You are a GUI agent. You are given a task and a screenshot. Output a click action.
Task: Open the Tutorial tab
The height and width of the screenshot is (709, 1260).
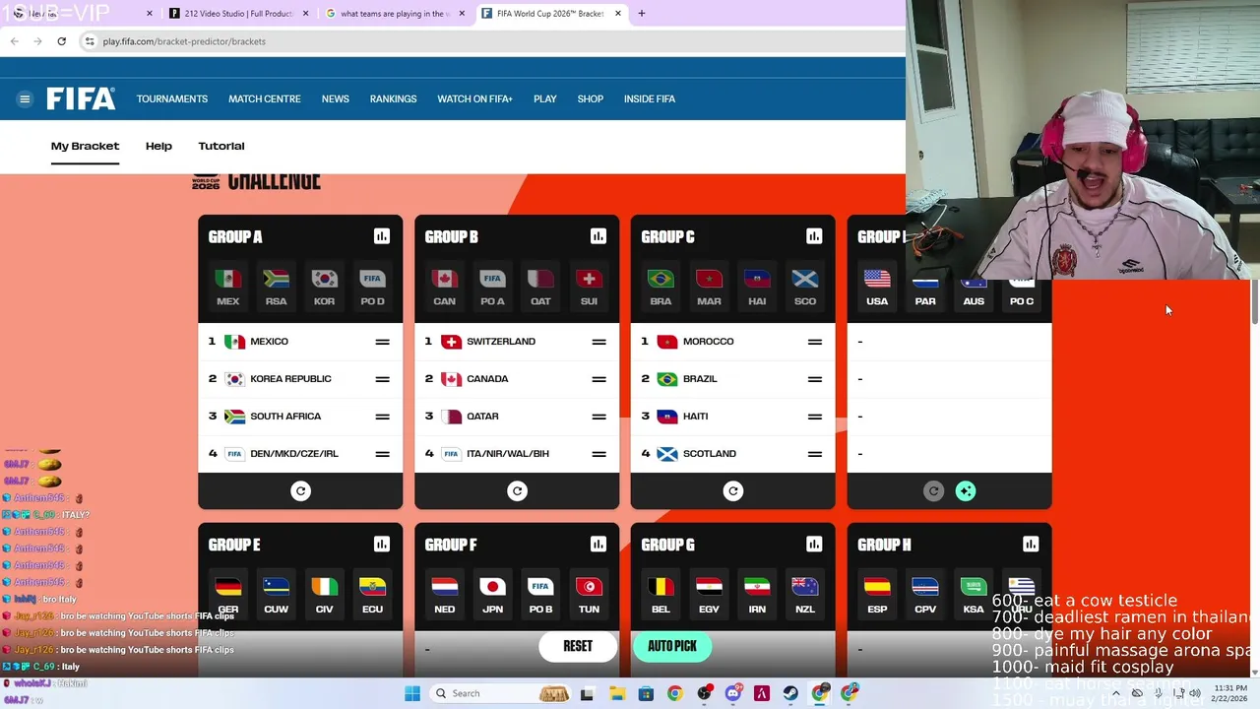pyautogui.click(x=221, y=146)
